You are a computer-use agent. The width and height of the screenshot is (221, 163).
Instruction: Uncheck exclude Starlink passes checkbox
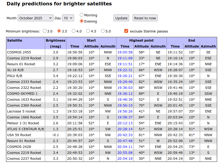pyautogui.click(x=126, y=31)
